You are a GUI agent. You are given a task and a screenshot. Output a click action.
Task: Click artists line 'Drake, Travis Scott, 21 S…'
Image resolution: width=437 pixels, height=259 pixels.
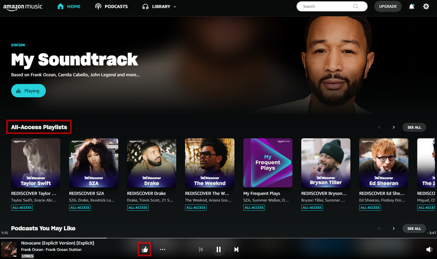150,200
